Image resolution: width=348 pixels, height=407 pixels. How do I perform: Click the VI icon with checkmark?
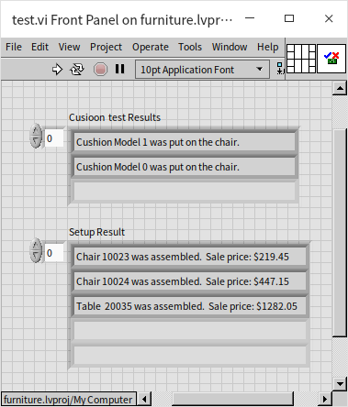(x=331, y=59)
